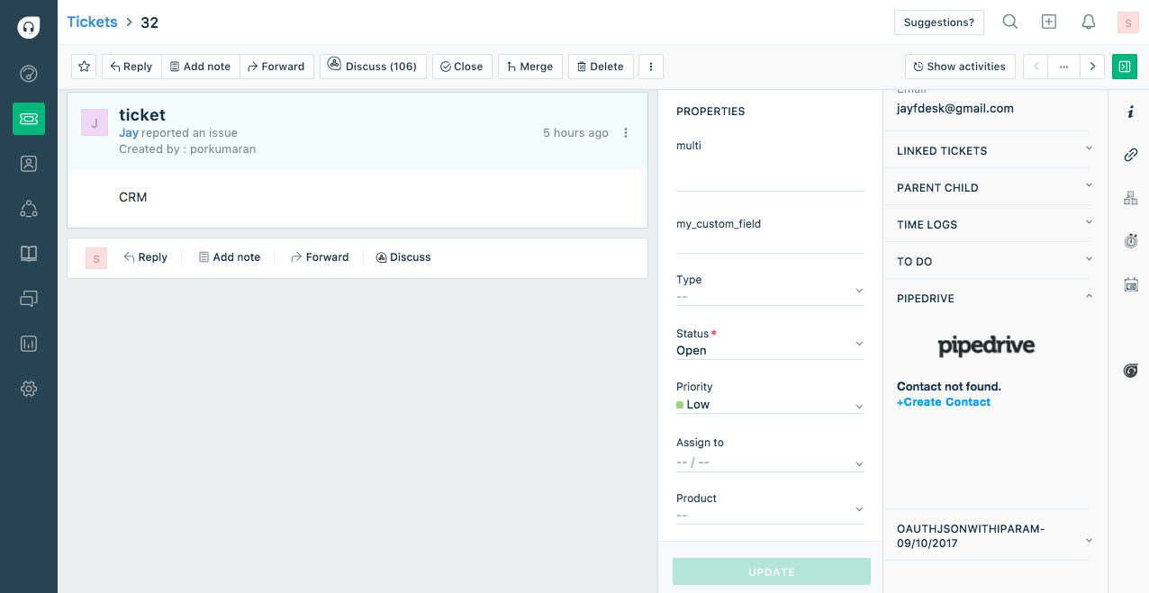Open the Solutions knowledge base icon
The height and width of the screenshot is (593, 1149).
pyautogui.click(x=29, y=254)
